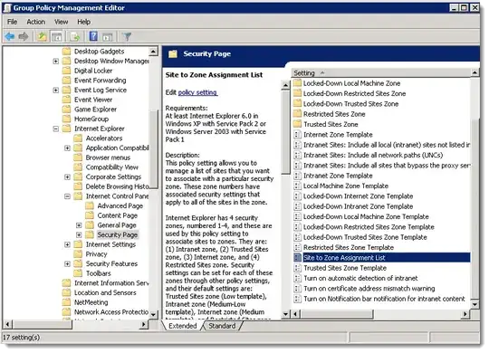Click the Edit policy setting link
Image resolution: width=489 pixels, height=353 pixels.
pyautogui.click(x=197, y=92)
